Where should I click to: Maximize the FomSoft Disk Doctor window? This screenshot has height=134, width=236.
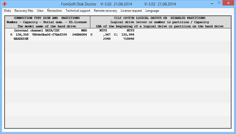tap(219, 3)
